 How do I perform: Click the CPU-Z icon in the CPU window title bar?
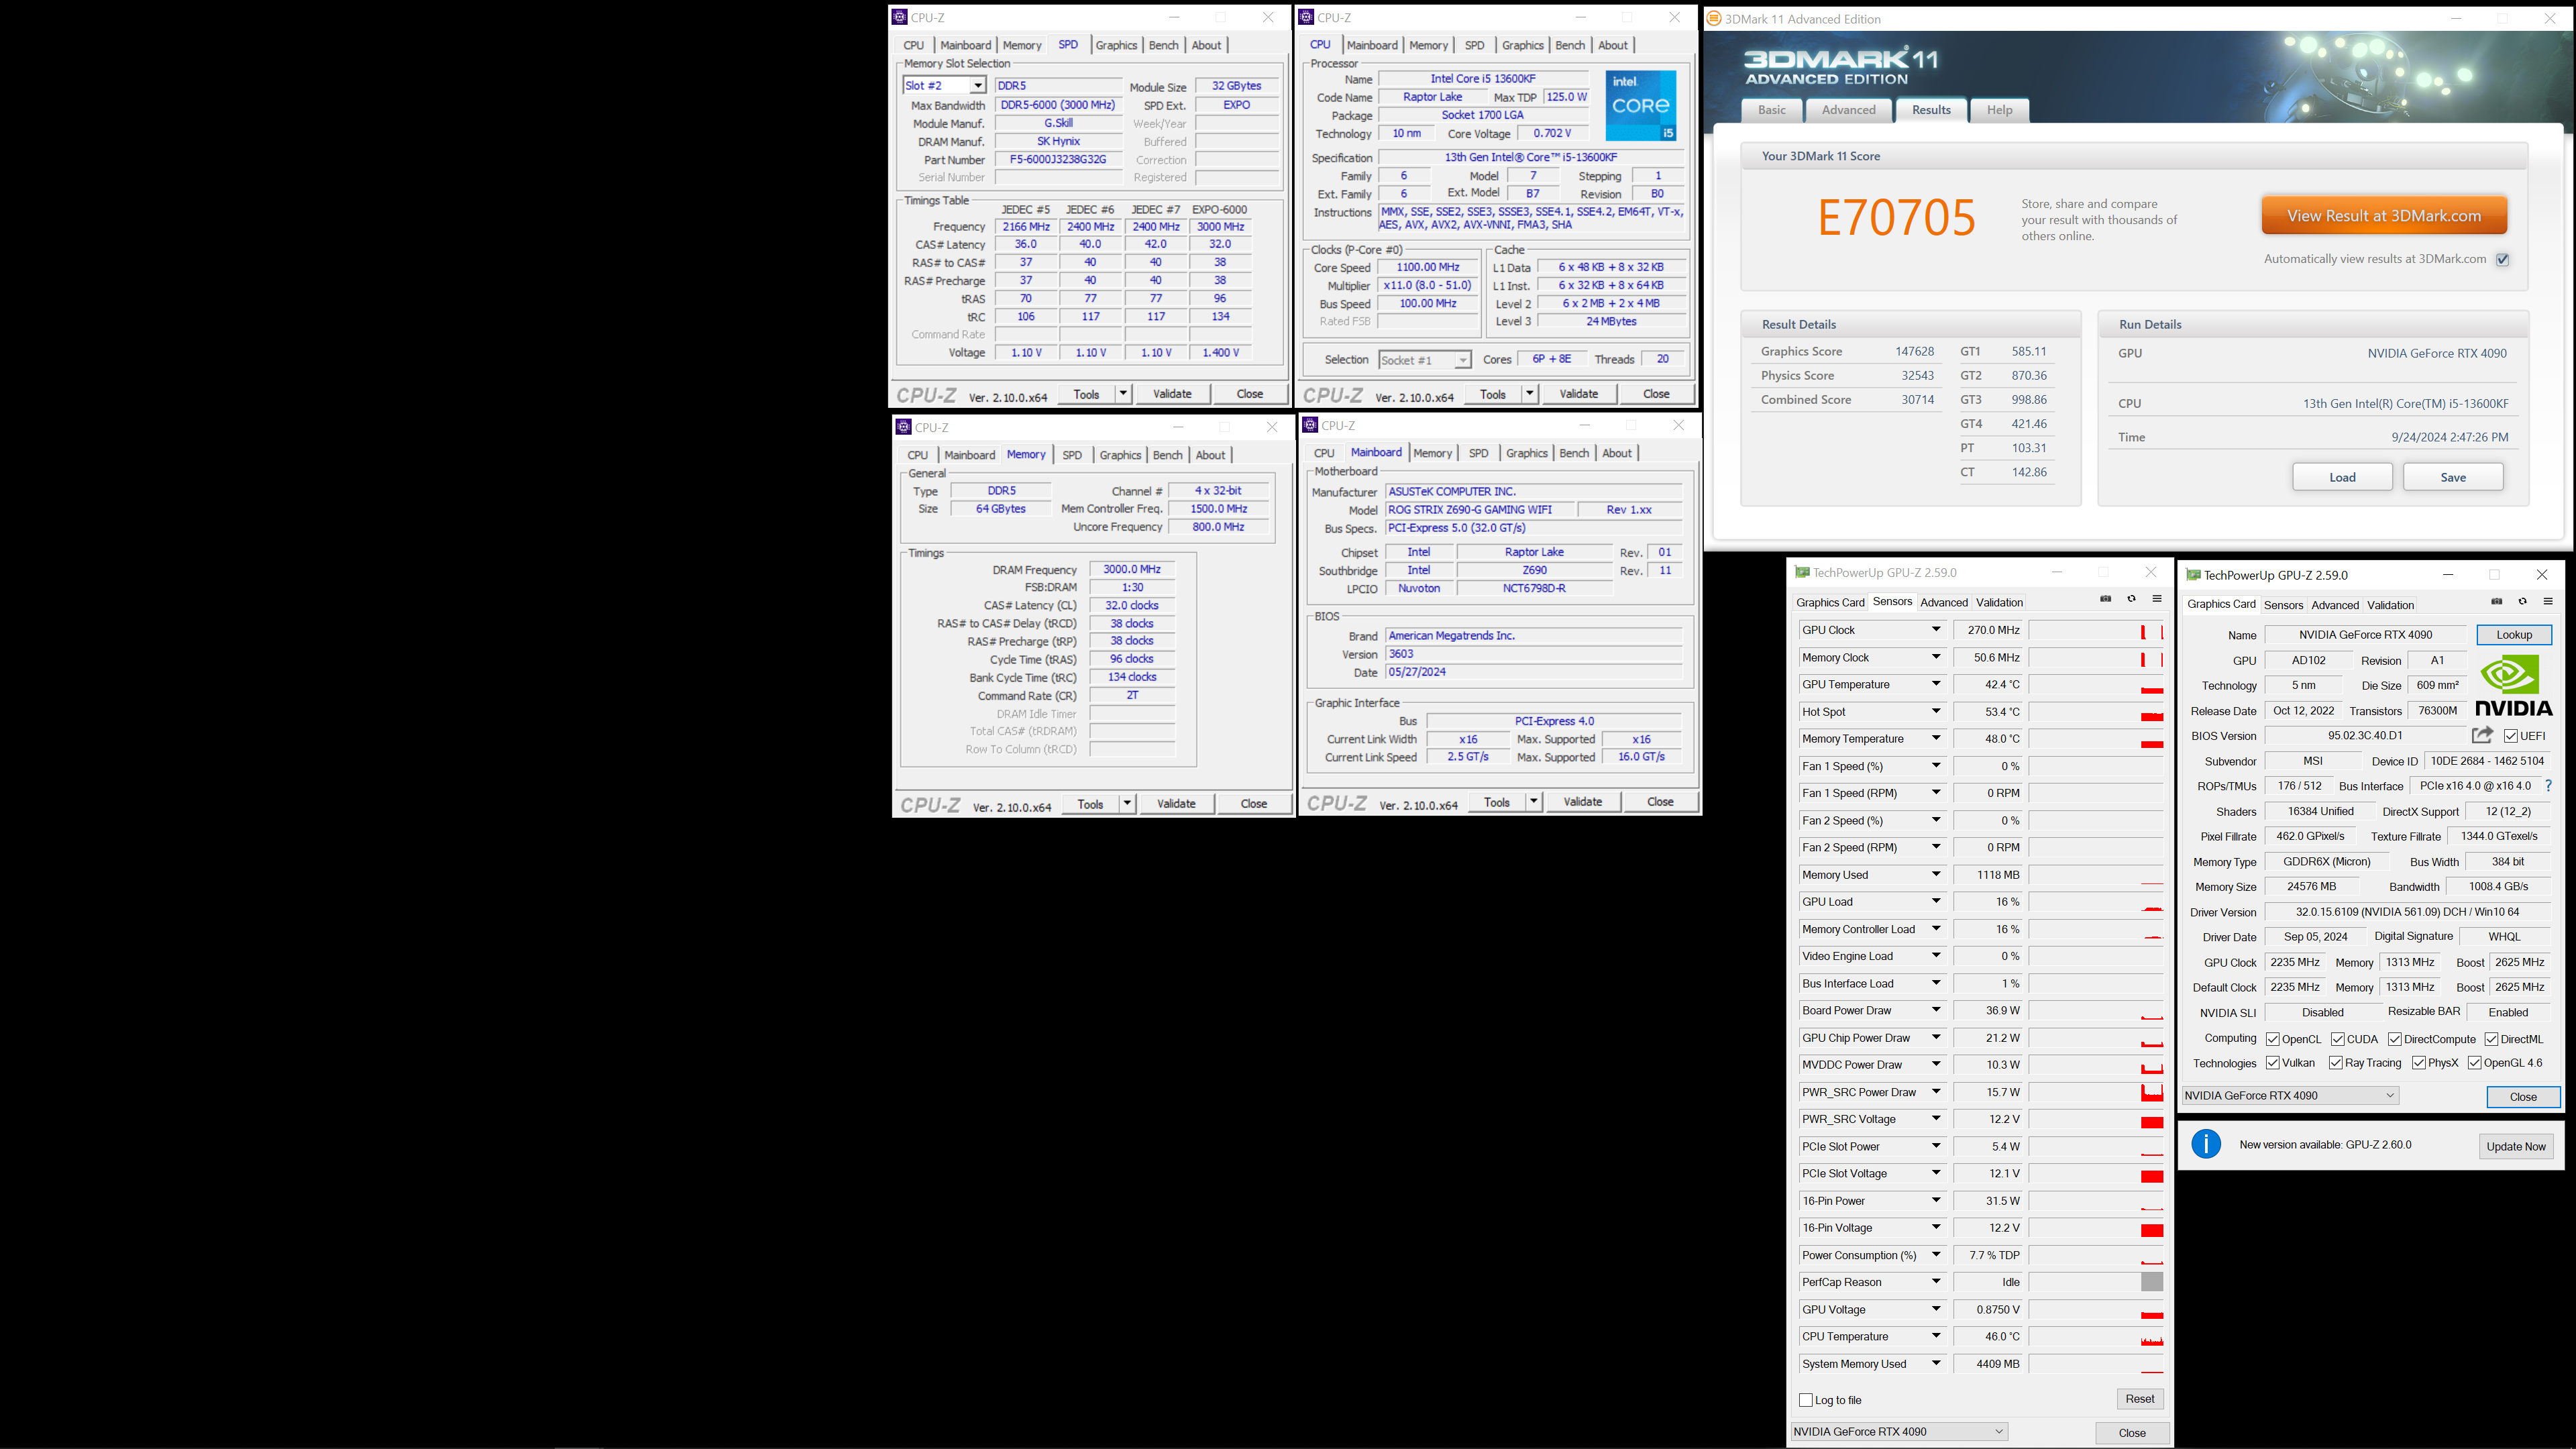[1306, 17]
